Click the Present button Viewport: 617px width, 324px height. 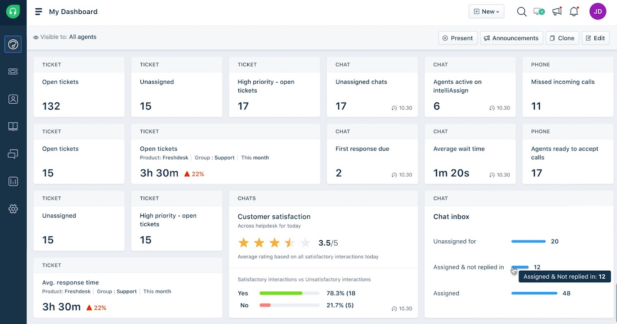pos(458,38)
